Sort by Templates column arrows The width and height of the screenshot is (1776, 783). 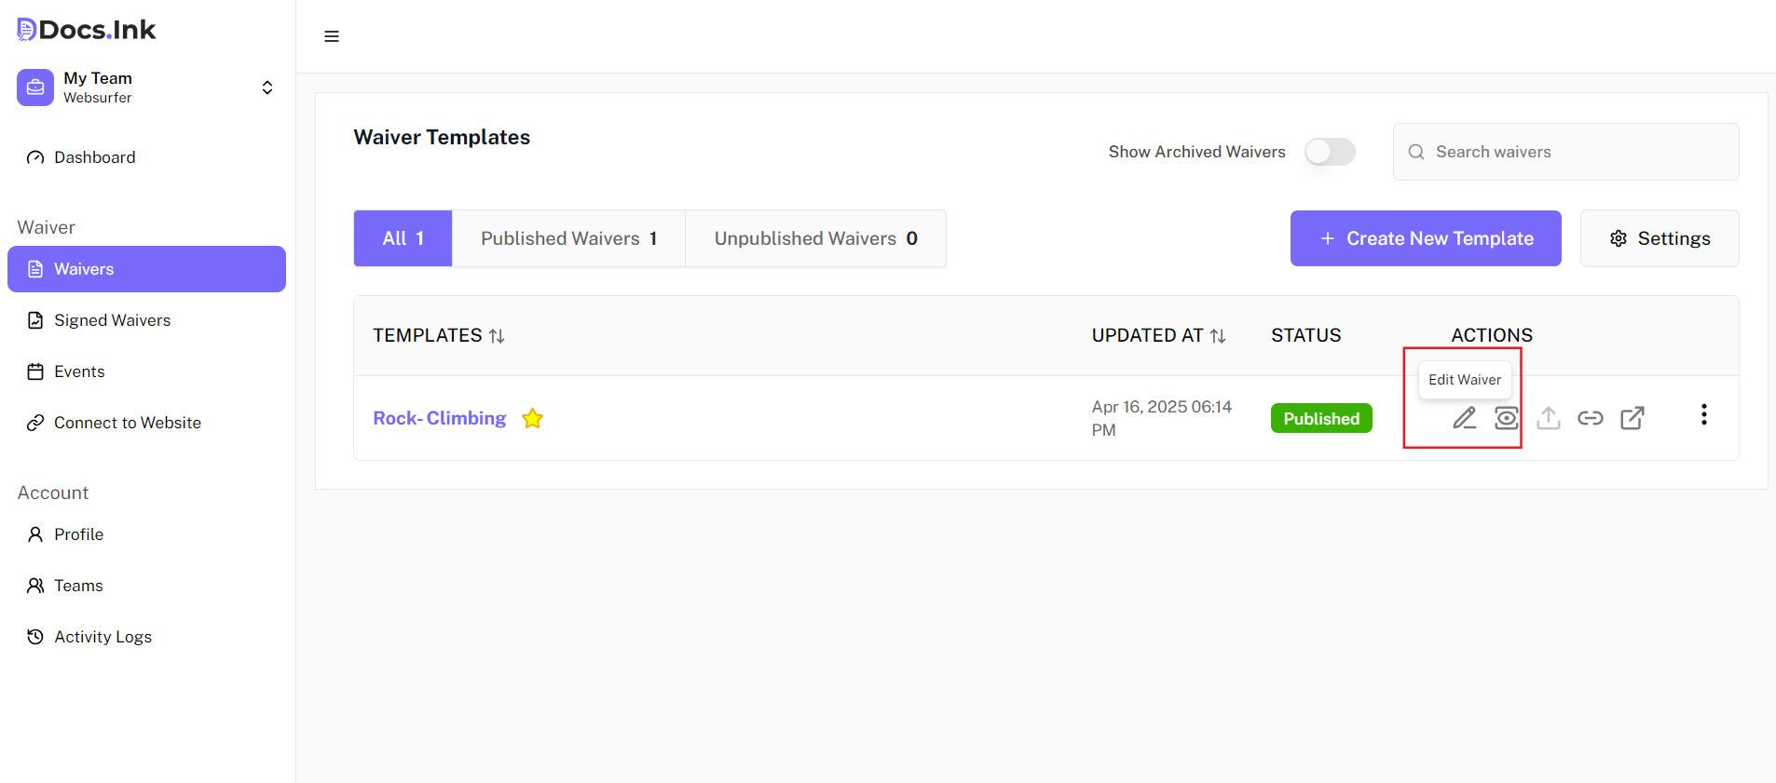pos(497,336)
